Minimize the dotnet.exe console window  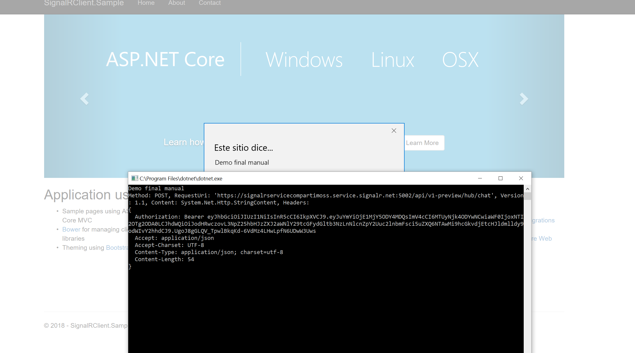pyautogui.click(x=480, y=178)
